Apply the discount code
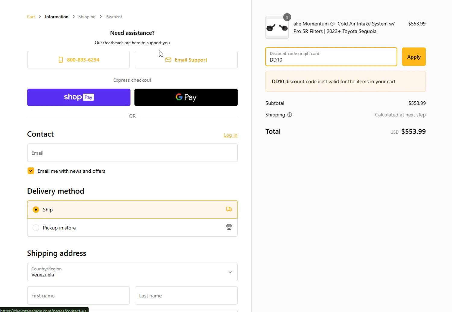The width and height of the screenshot is (452, 312). [413, 57]
